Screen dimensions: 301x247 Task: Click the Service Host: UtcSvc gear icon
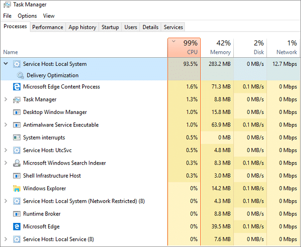point(17,150)
